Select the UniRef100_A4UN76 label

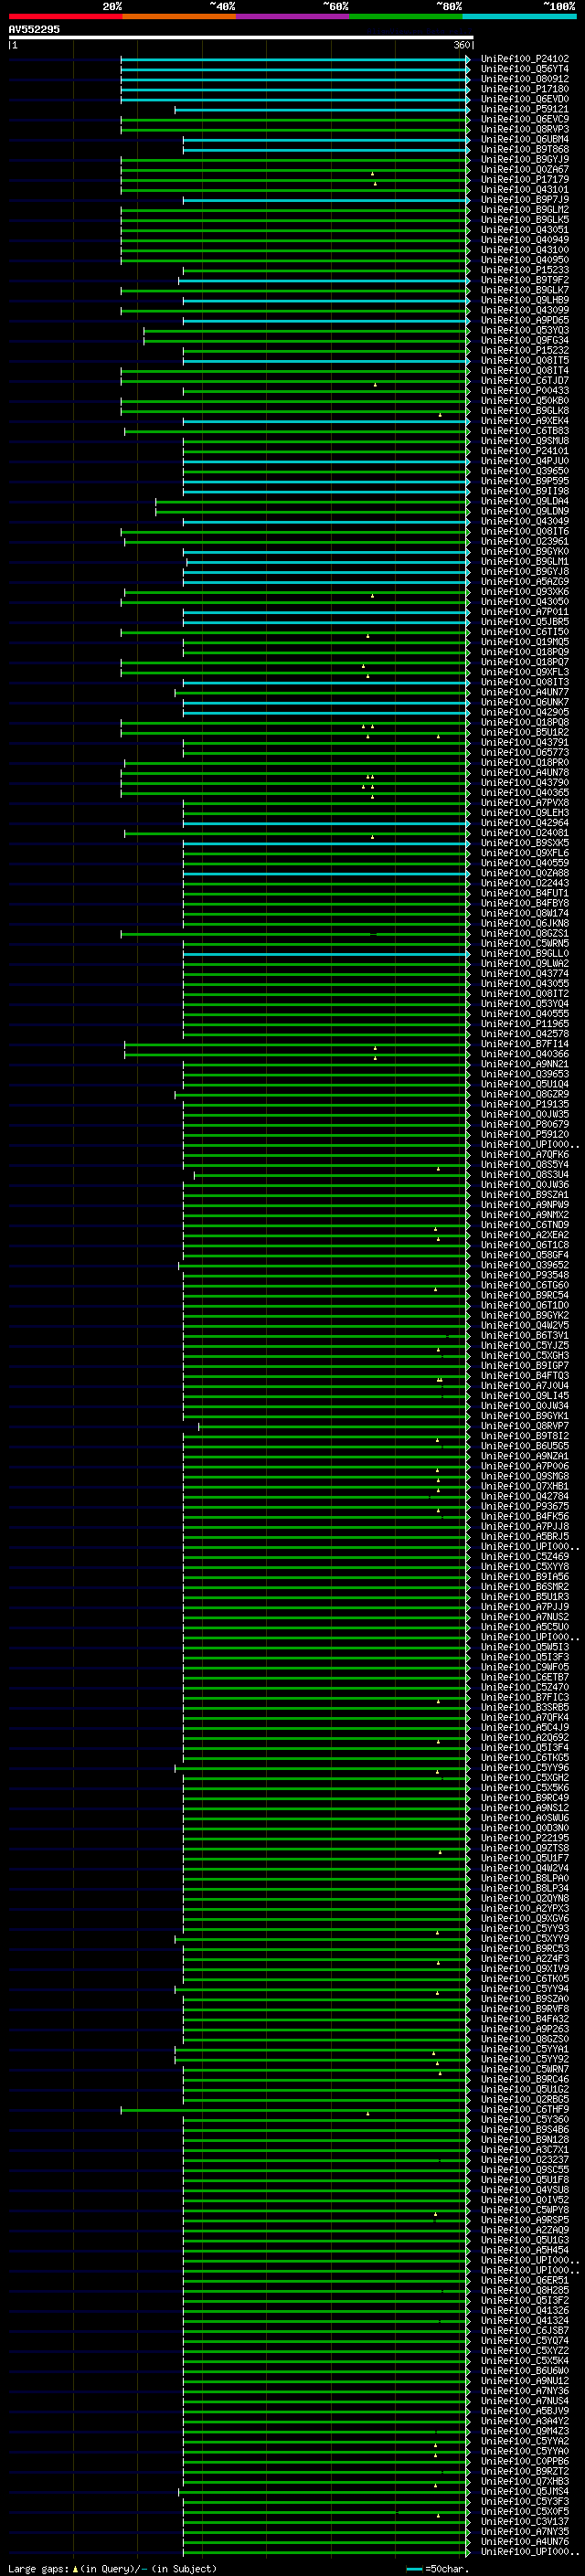[x=524, y=2542]
